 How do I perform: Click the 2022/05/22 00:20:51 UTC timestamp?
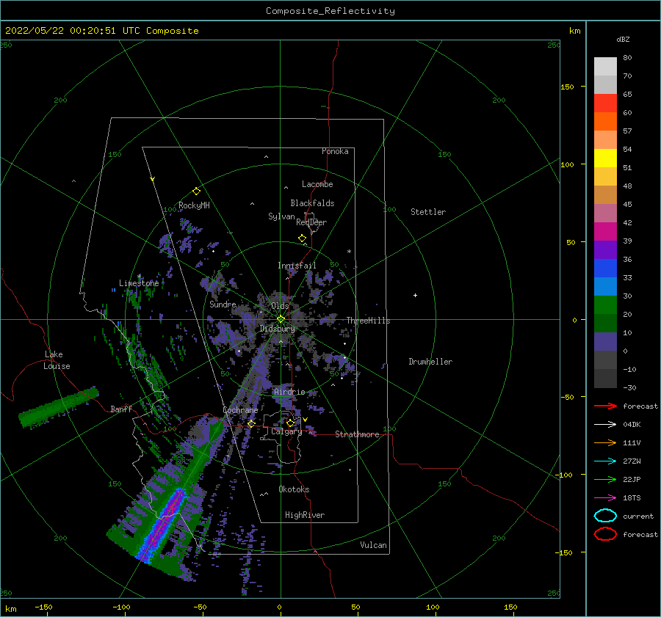pyautogui.click(x=73, y=31)
